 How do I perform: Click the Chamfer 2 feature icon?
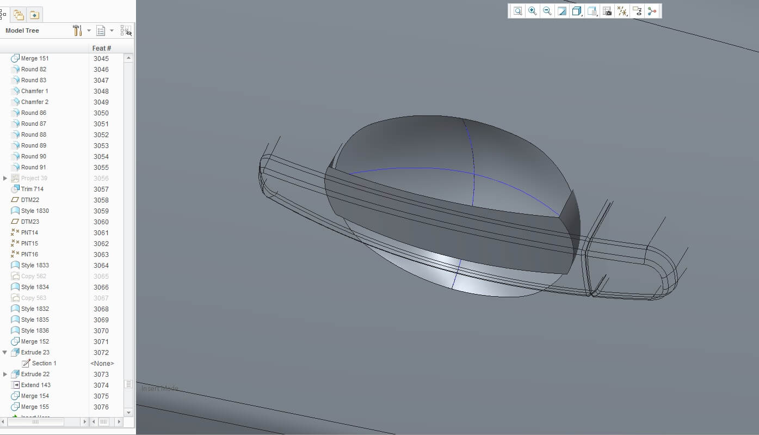15,102
